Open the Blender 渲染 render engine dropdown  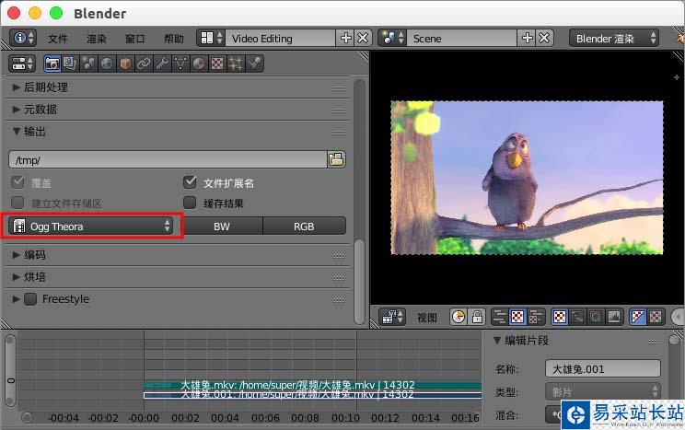[614, 39]
